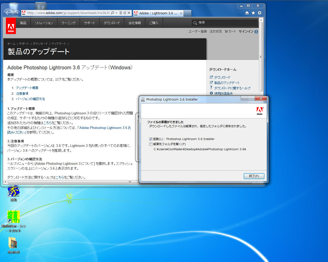Refresh the page using the reload icon
Viewport: 328px width, 262px height.
pyautogui.click(x=125, y=13)
